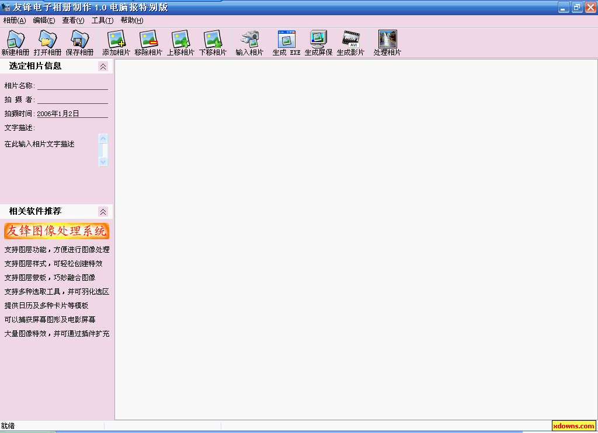
Task: Click text 可以捕获屏幕图形及电影屏幕
Action: (50, 320)
